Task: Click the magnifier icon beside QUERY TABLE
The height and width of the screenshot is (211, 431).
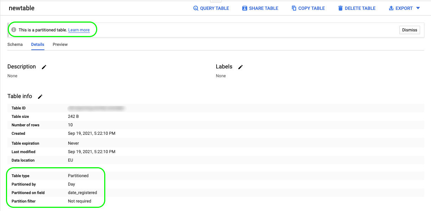Action: (x=196, y=8)
